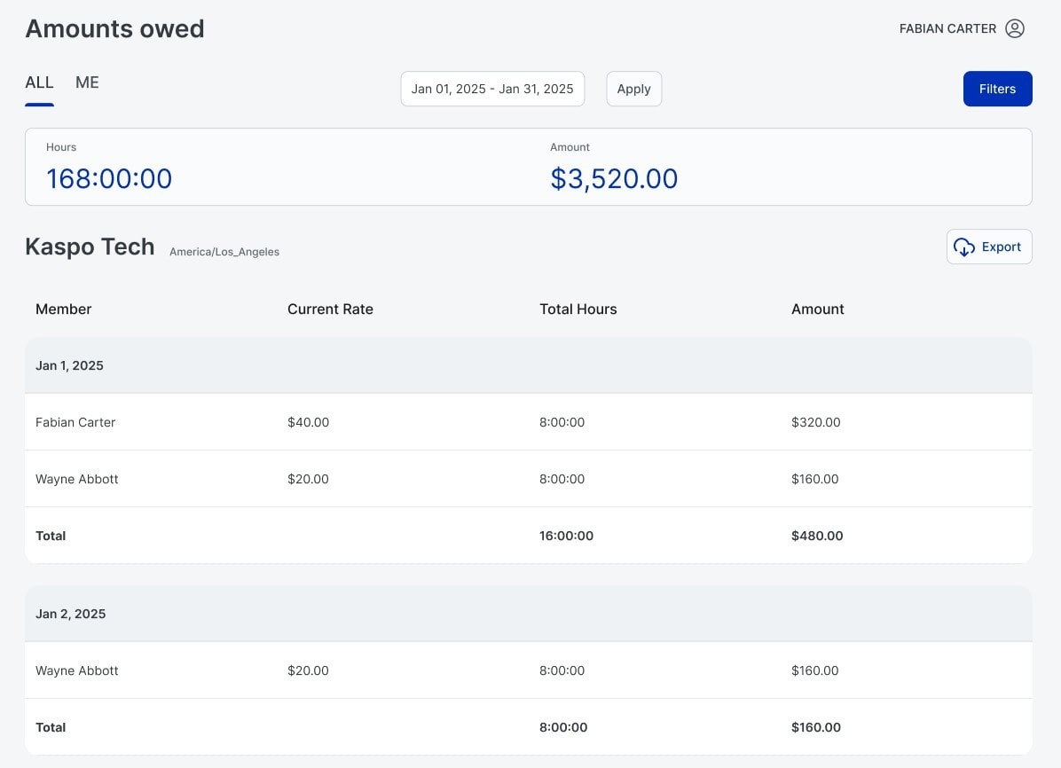Image resolution: width=1061 pixels, height=768 pixels.
Task: Open the Jan 01 - Jan 31 date range picker
Action: [x=492, y=89]
